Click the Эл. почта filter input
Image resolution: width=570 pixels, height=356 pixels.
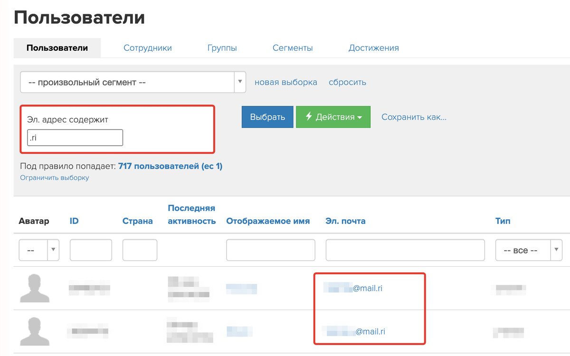click(405, 250)
